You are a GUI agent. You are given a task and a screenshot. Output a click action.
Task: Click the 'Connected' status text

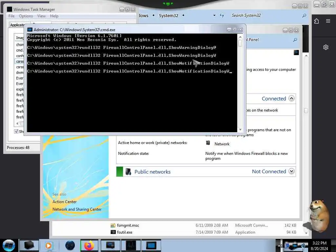274,98
